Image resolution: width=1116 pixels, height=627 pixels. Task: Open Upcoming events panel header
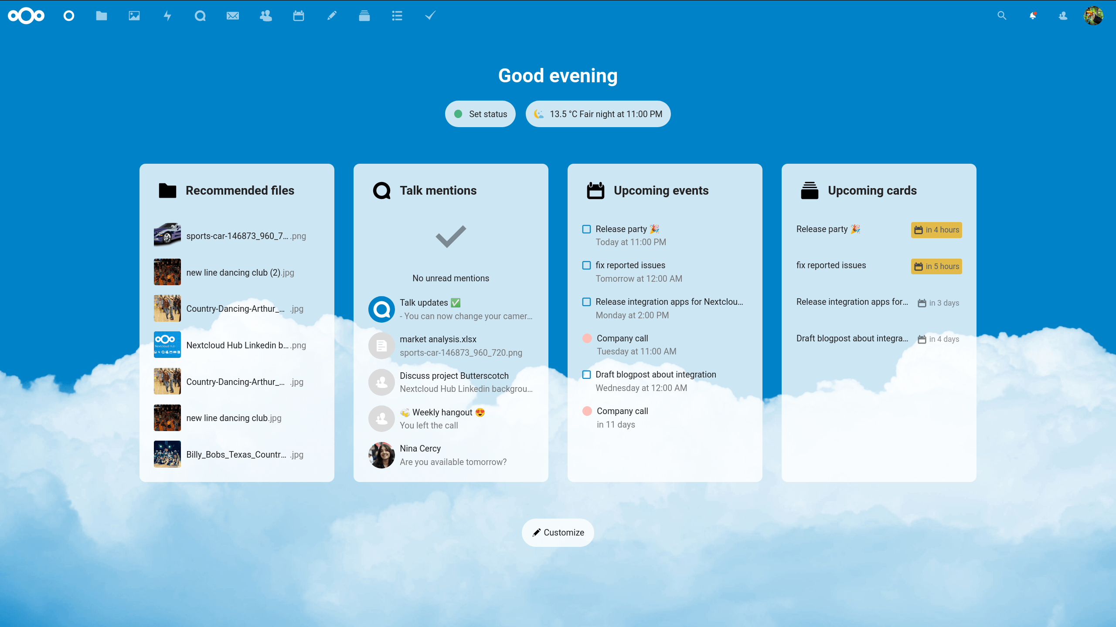tap(661, 191)
